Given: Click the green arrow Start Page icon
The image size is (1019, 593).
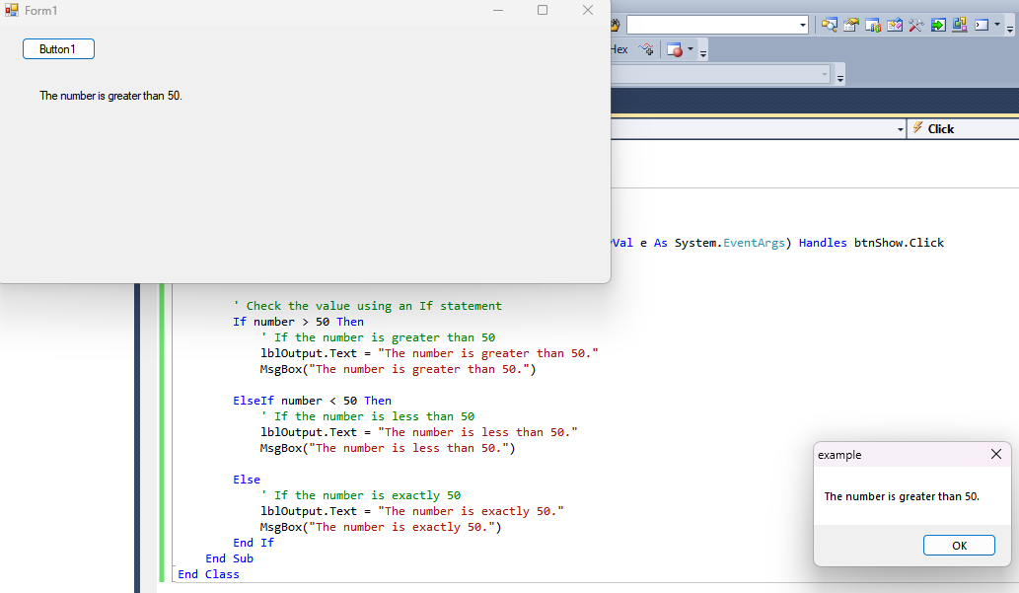Looking at the screenshot, I should pos(938,25).
